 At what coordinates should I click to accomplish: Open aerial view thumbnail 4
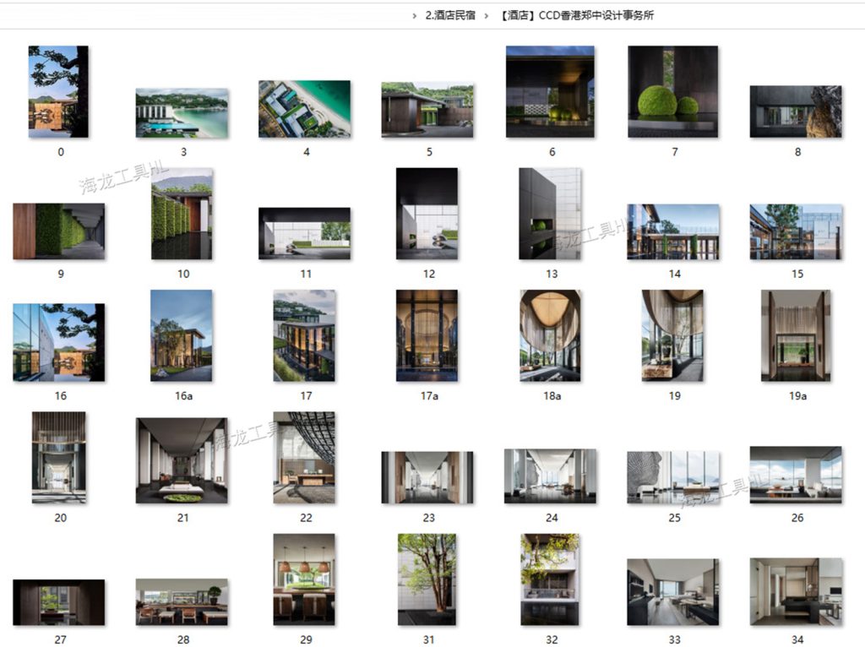tap(304, 109)
